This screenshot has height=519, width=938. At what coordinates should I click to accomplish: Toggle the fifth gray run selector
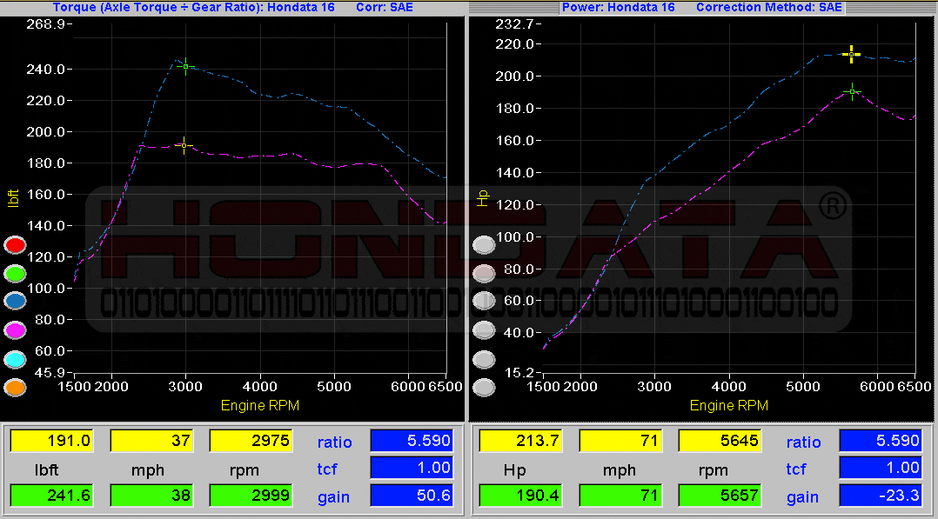[484, 358]
